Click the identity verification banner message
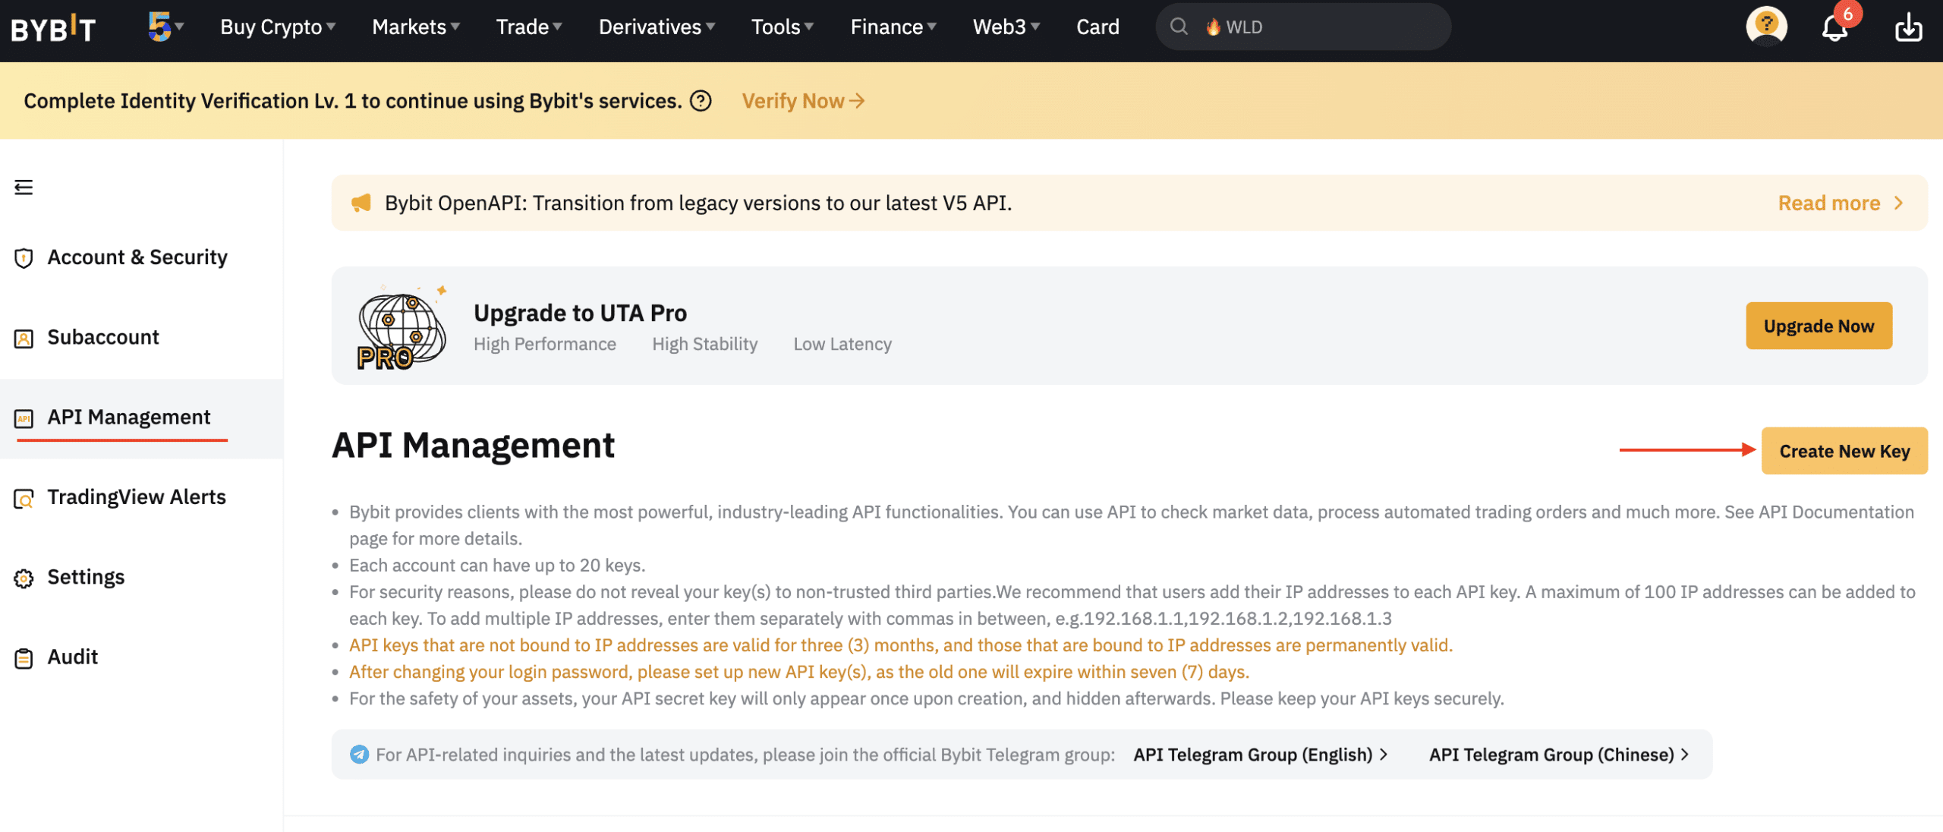Image resolution: width=1943 pixels, height=832 pixels. (353, 101)
